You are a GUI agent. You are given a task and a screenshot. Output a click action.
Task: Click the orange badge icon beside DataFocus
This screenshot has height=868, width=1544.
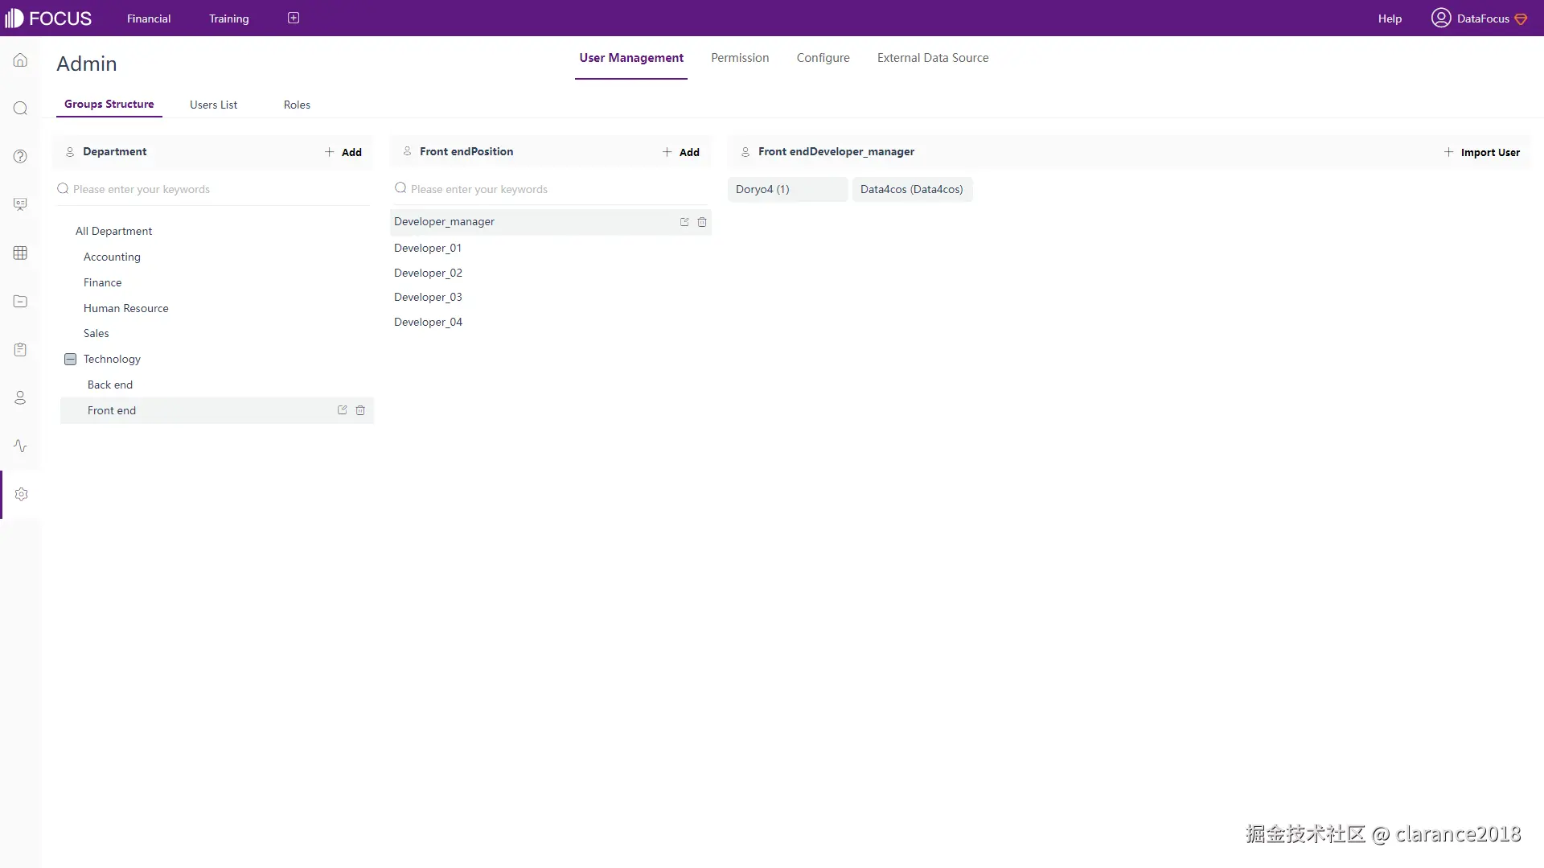pos(1521,19)
